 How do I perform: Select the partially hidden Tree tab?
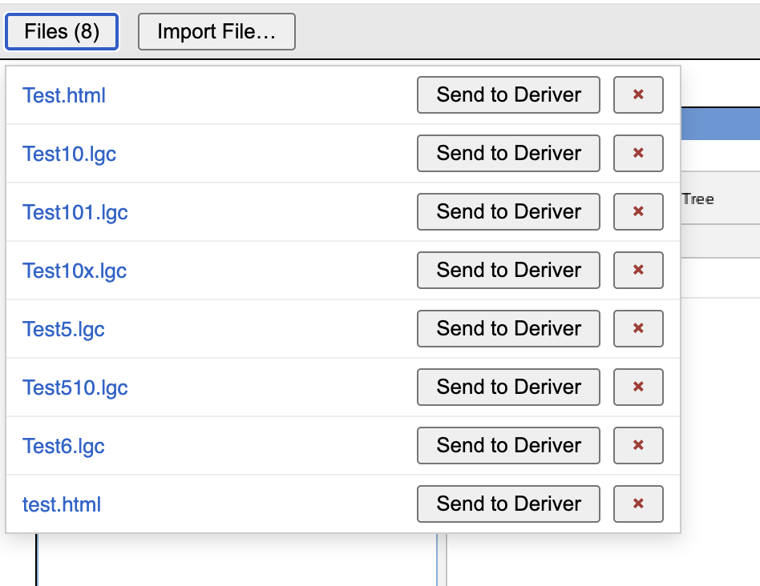pos(698,199)
